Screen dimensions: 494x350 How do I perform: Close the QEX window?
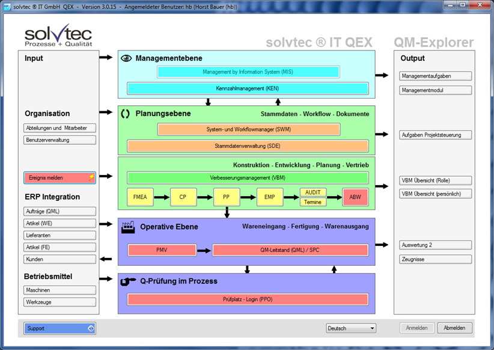click(480, 5)
